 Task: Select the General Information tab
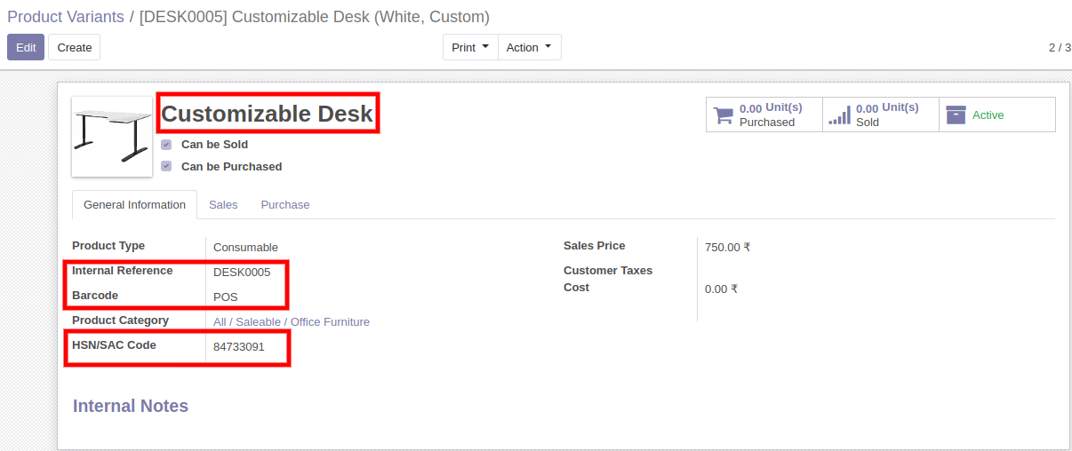(134, 204)
